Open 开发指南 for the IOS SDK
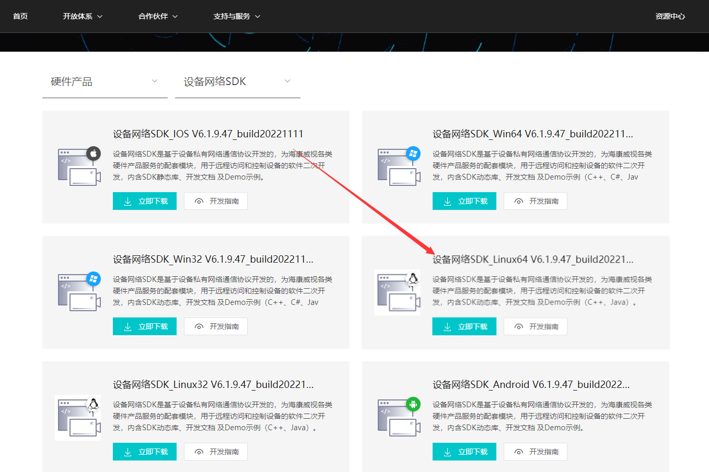 click(x=216, y=201)
